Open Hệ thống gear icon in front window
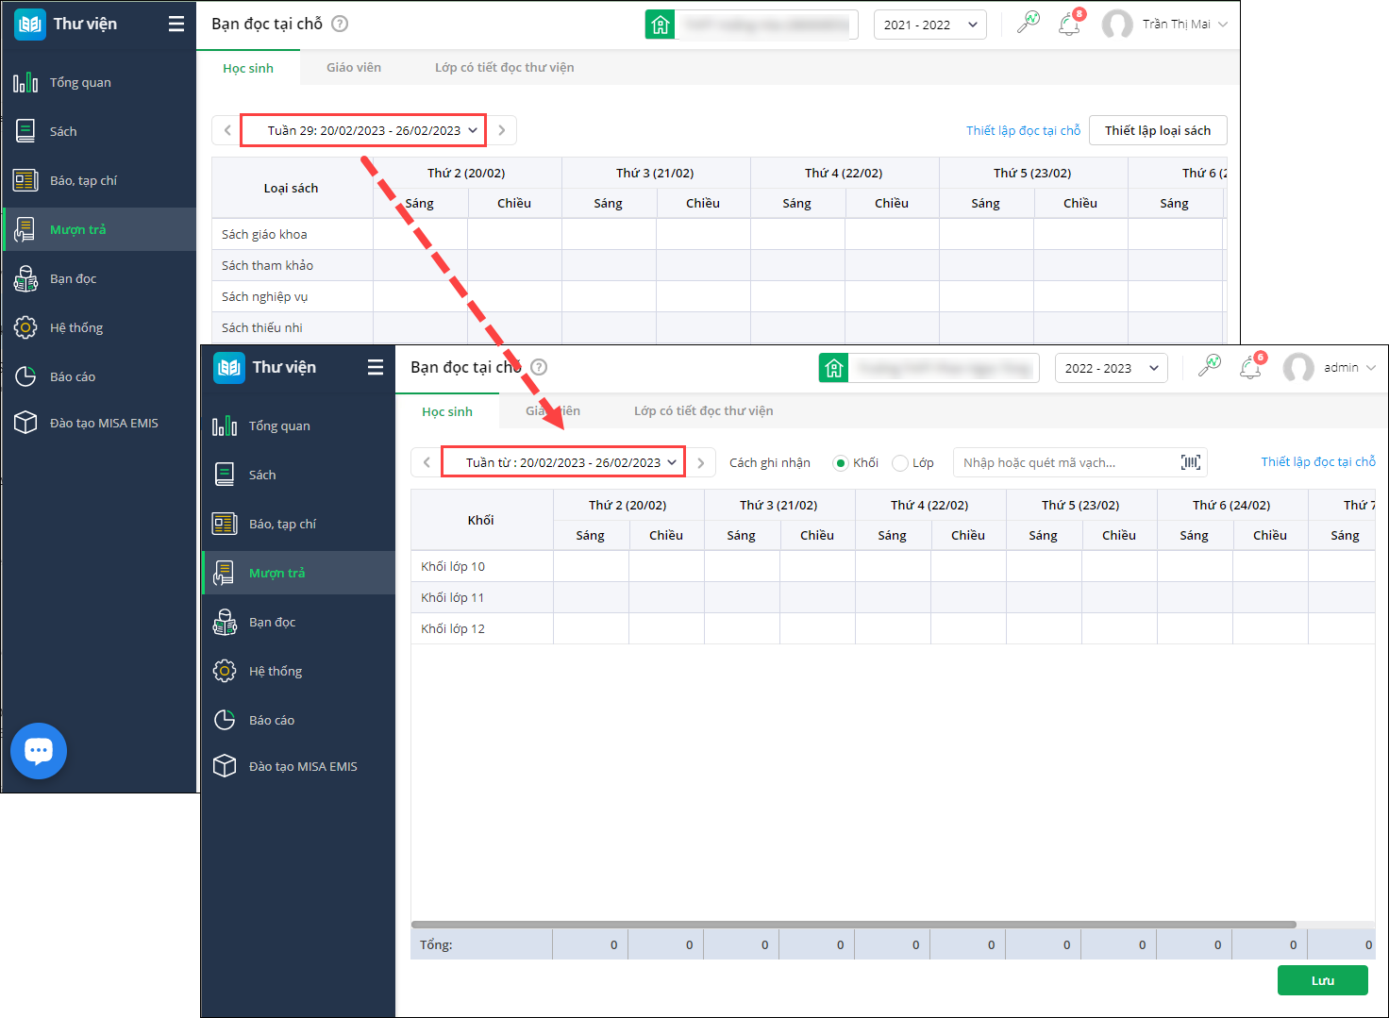The width and height of the screenshot is (1389, 1018). pos(225,671)
